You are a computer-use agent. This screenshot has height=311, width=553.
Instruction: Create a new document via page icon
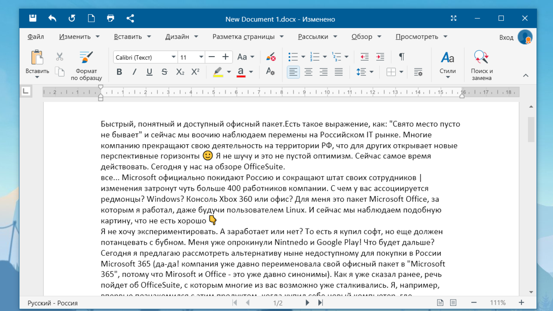(x=91, y=18)
